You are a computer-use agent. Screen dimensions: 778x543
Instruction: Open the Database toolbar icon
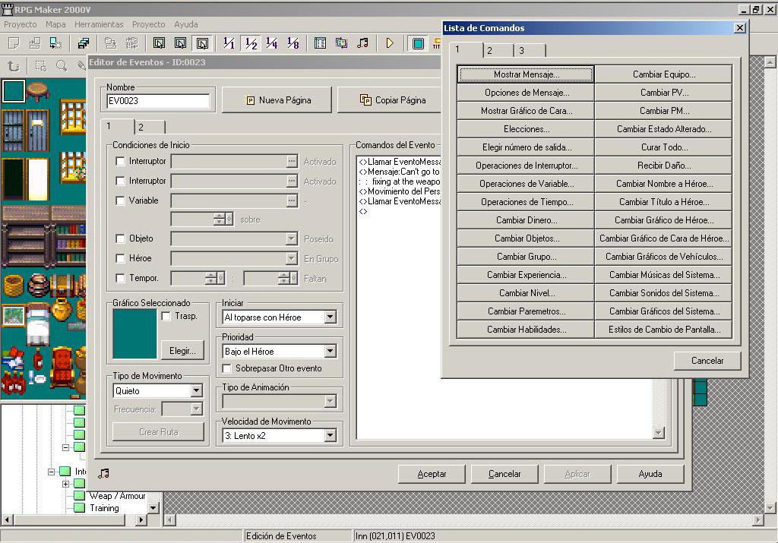pos(320,43)
